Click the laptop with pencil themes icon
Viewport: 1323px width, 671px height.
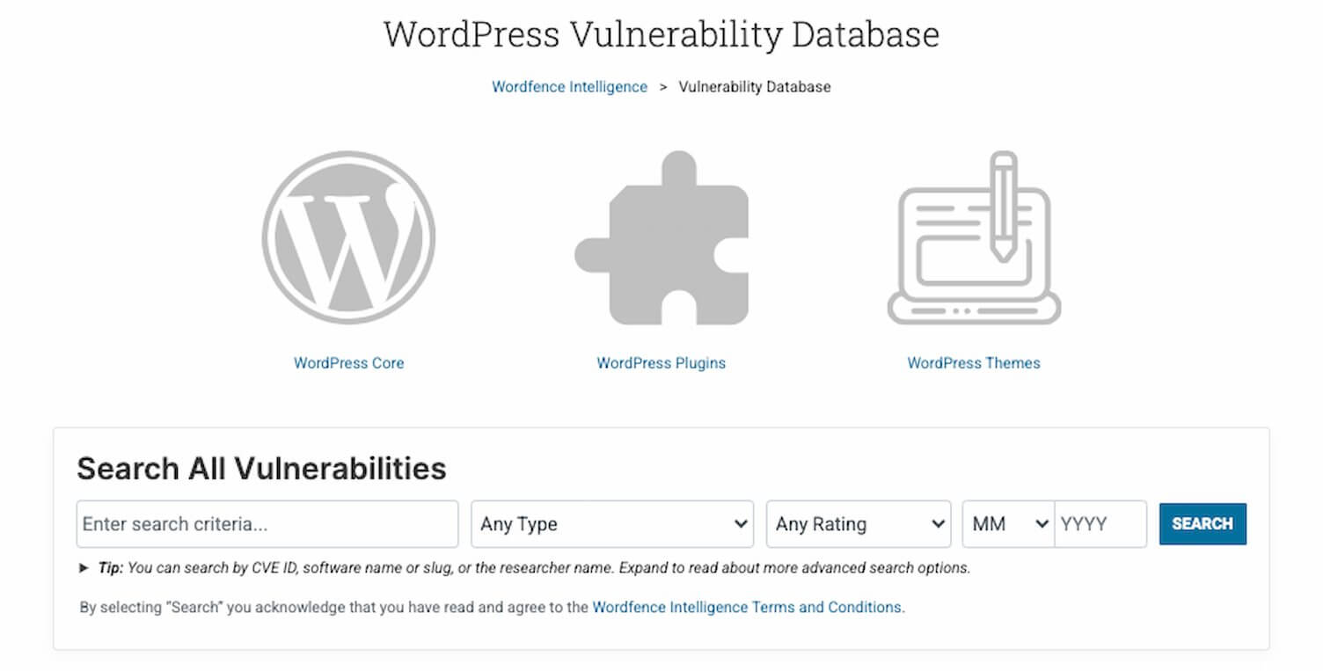[974, 238]
